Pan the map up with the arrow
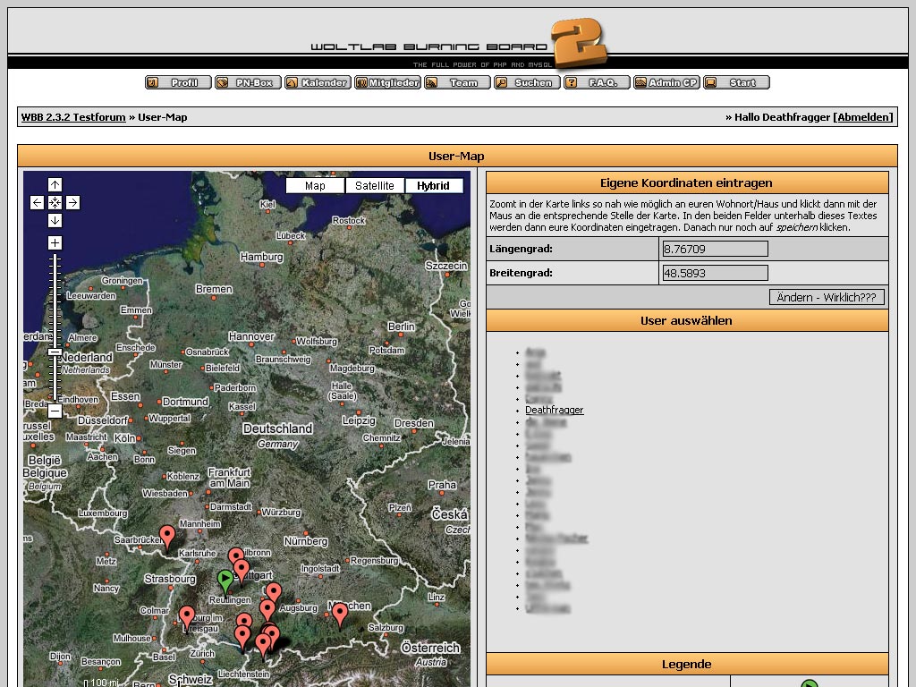 [x=55, y=185]
